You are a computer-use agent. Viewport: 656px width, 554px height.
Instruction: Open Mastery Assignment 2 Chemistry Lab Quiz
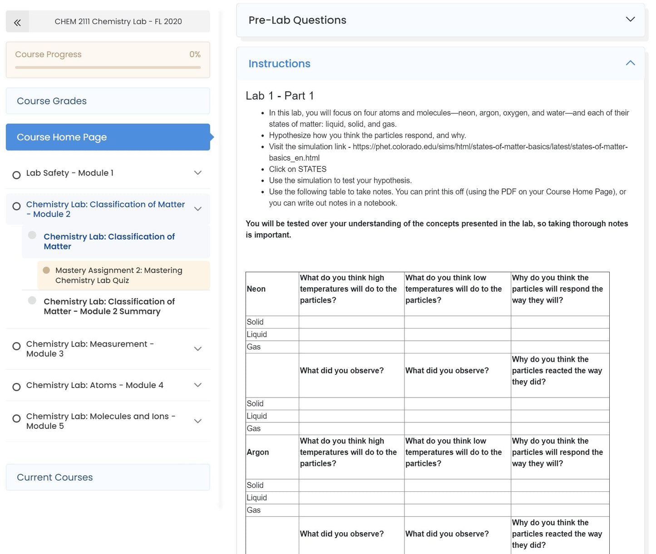coord(119,275)
